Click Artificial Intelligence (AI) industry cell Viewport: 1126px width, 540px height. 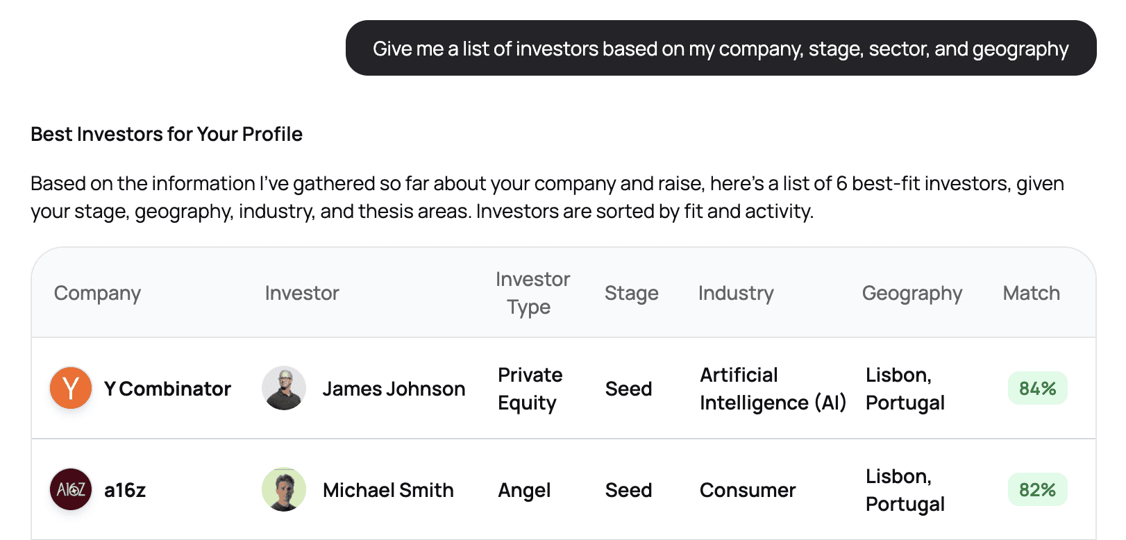773,389
